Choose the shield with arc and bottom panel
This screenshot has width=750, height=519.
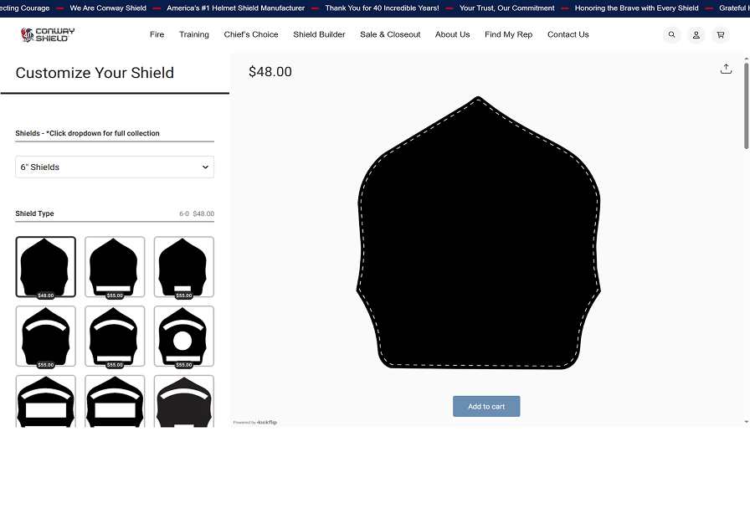[x=115, y=336]
